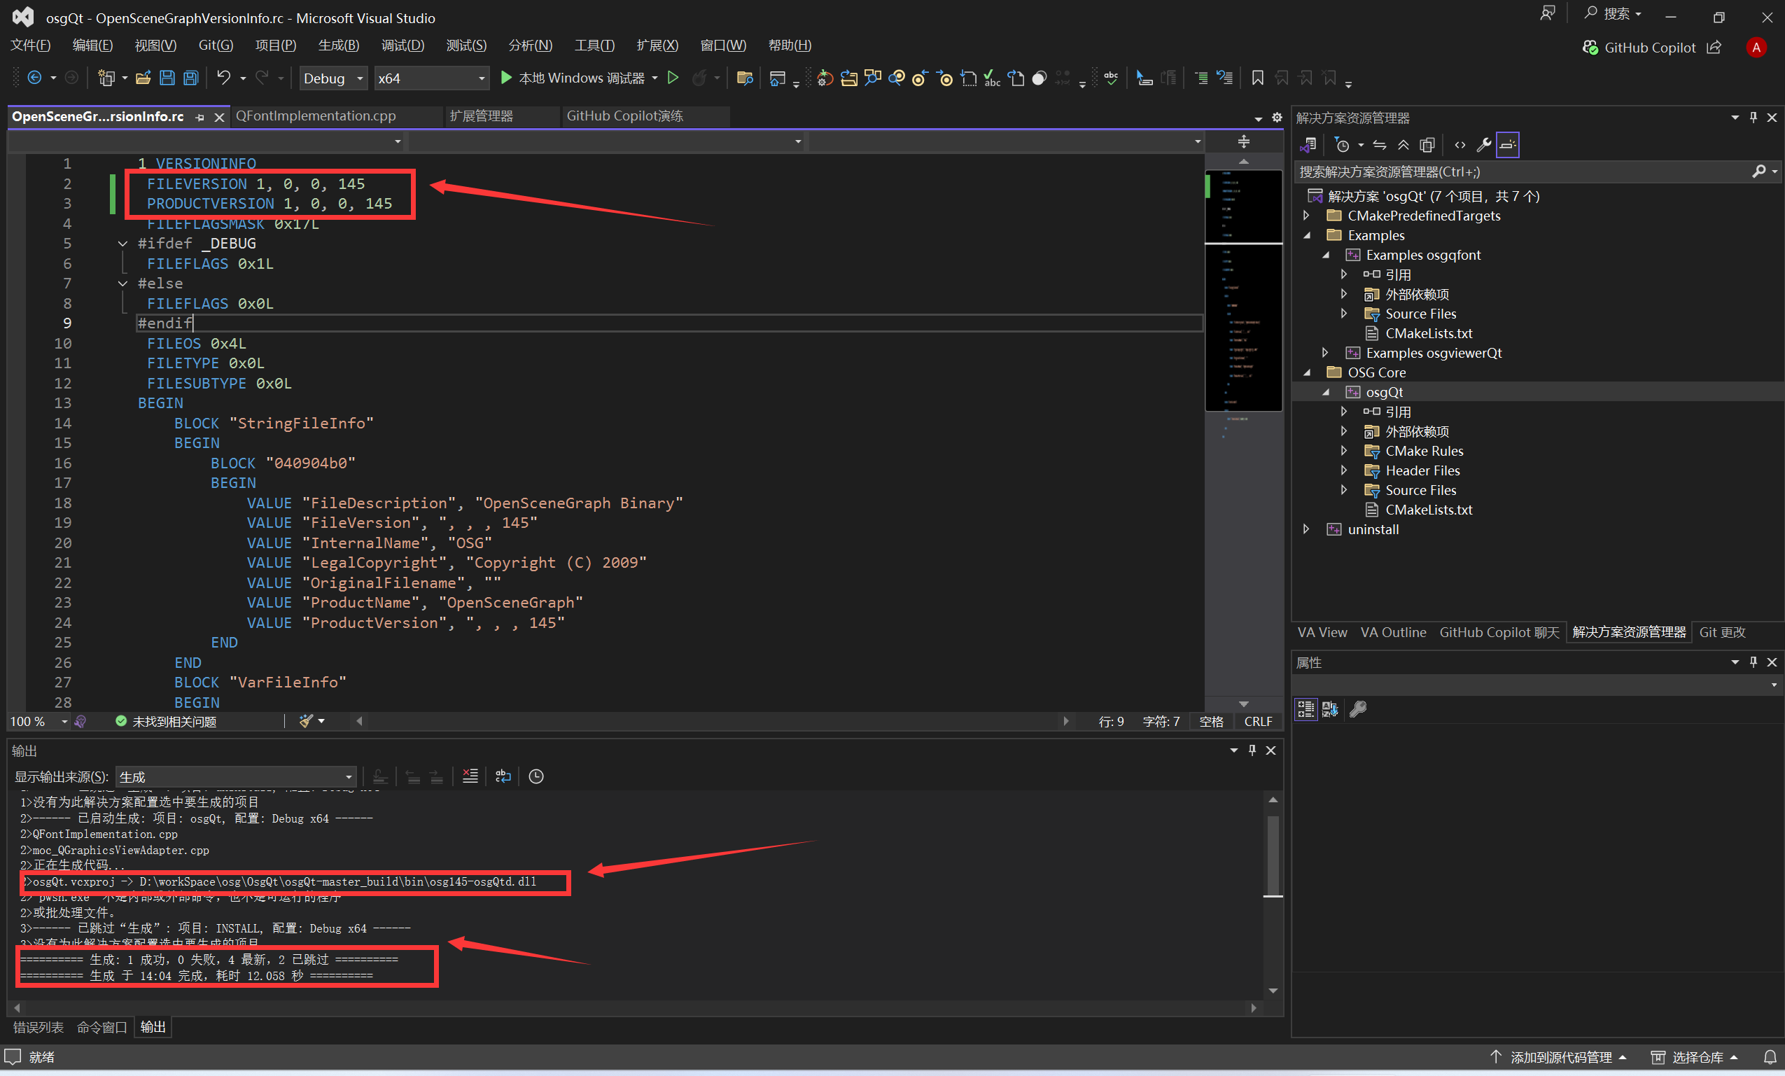Viewport: 1785px width, 1076px height.
Task: Open Properties wrench icon in Solution Explorer
Action: (x=1483, y=145)
